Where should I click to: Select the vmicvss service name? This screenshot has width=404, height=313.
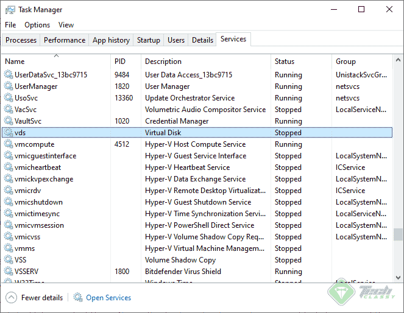pos(27,237)
